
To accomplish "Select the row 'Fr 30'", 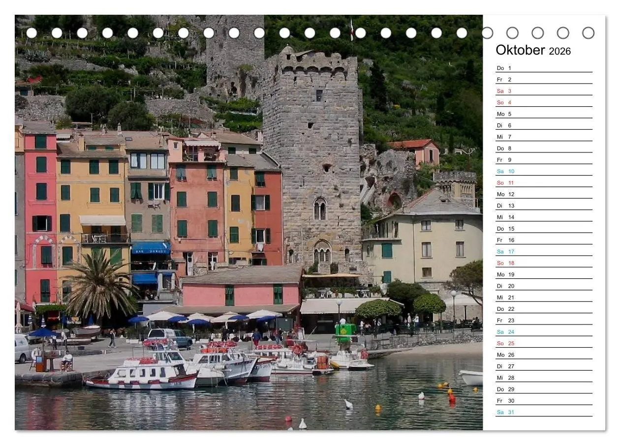I will (544, 400).
